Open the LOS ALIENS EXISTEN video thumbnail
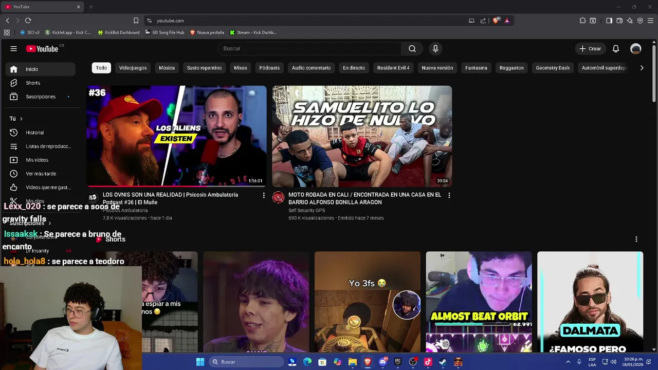Screen dimensions: 658x370 (177, 136)
